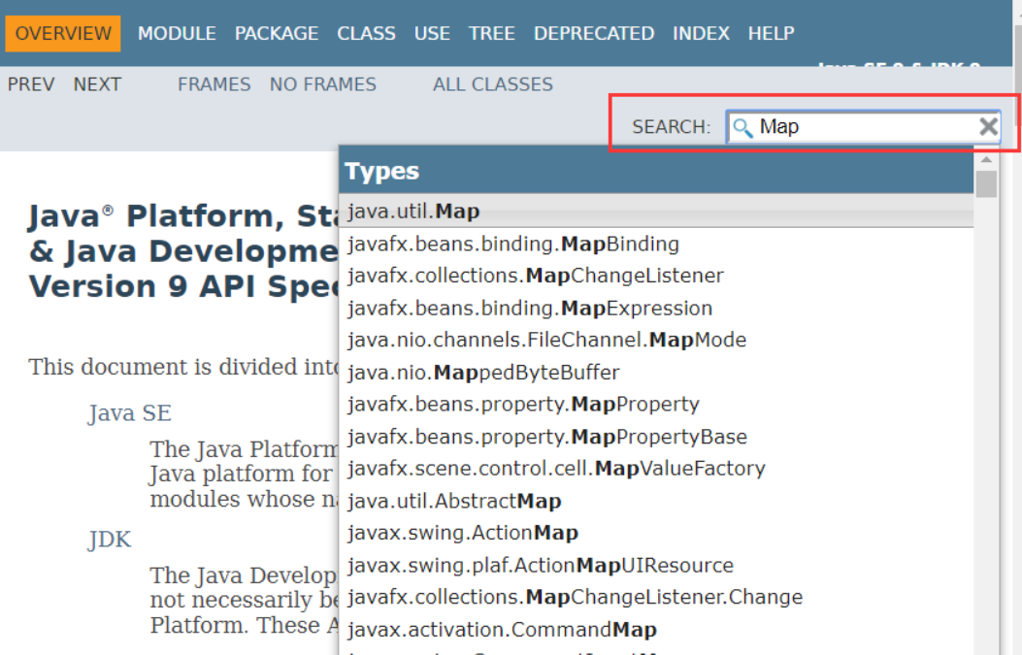Open the Package navigation item

277,33
